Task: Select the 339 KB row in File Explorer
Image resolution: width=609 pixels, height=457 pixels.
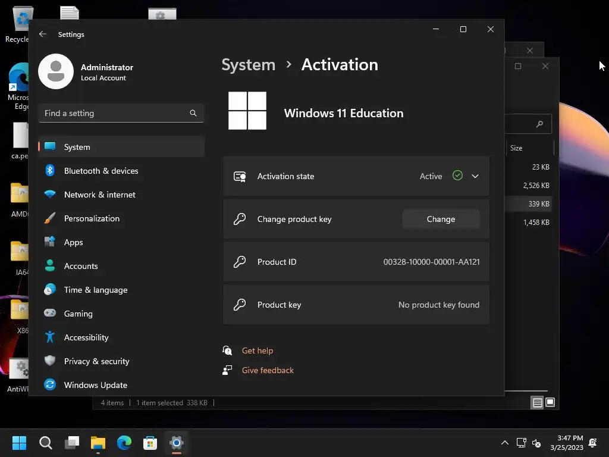Action: click(528, 204)
